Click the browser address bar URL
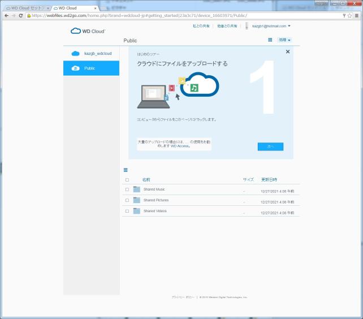This screenshot has height=319, width=363. (x=139, y=15)
